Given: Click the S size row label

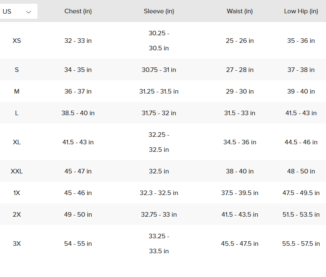Looking at the screenshot, I should [x=17, y=70].
